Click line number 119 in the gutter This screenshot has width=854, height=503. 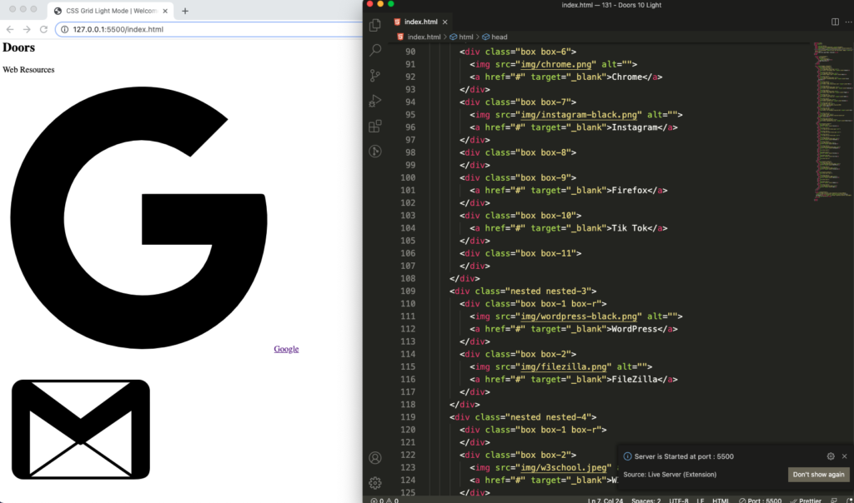point(408,417)
